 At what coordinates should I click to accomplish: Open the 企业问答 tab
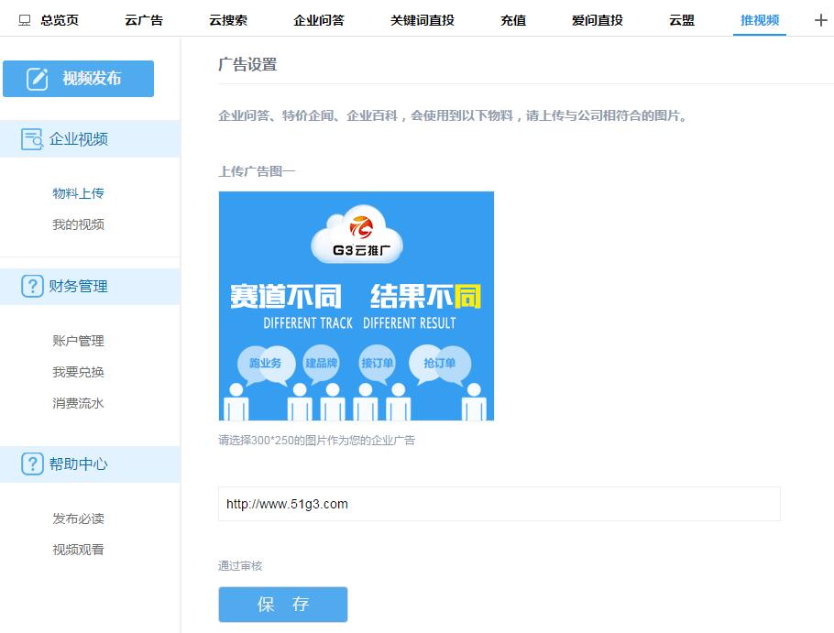(x=319, y=20)
